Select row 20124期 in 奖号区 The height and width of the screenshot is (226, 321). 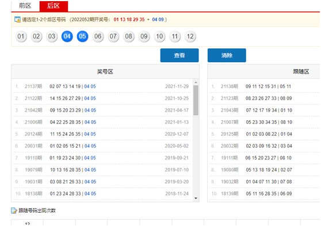(x=102, y=134)
